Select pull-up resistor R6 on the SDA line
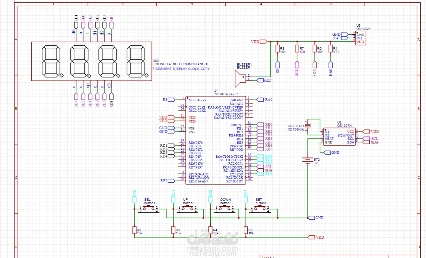 pyautogui.click(x=314, y=49)
